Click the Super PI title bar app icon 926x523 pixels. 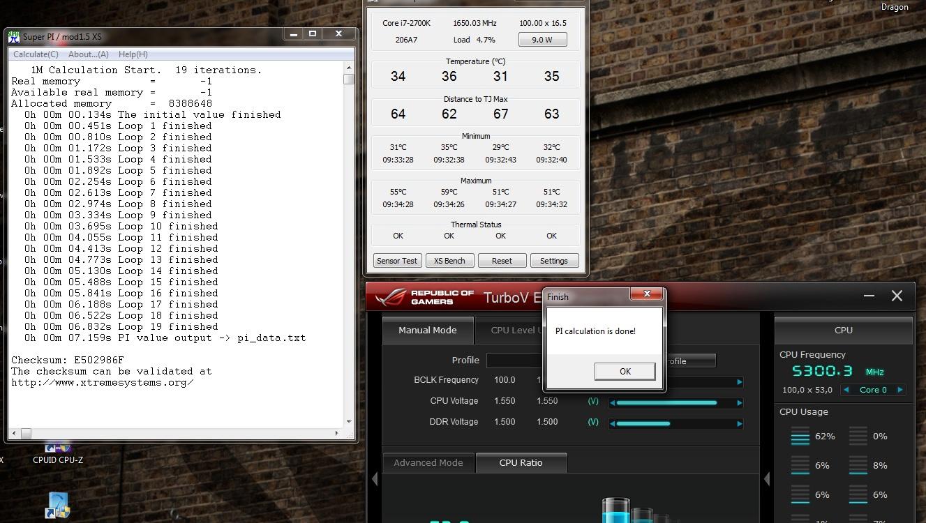[14, 37]
